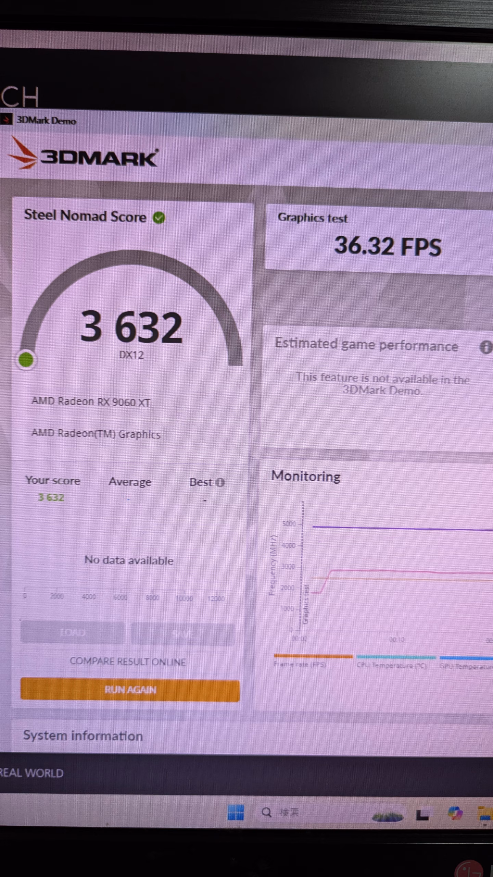
Task: Click the No data available message
Action: 129,560
